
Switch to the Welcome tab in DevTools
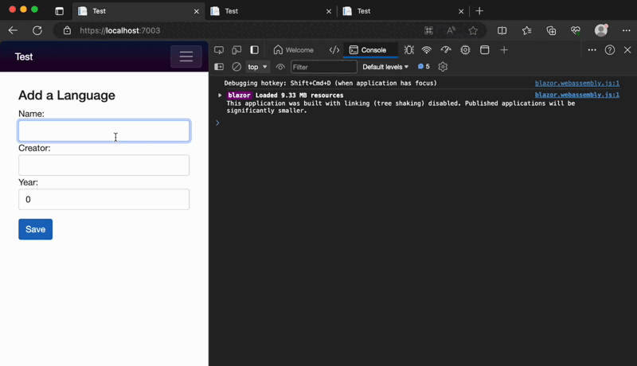coord(293,50)
